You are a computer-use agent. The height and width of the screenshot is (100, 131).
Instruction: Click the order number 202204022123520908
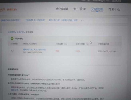click(33, 52)
